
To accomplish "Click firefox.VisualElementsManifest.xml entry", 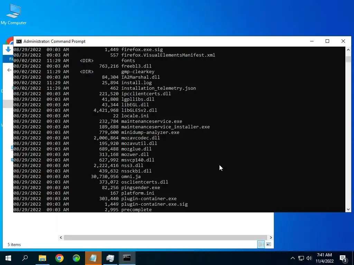I will pyautogui.click(x=168, y=55).
